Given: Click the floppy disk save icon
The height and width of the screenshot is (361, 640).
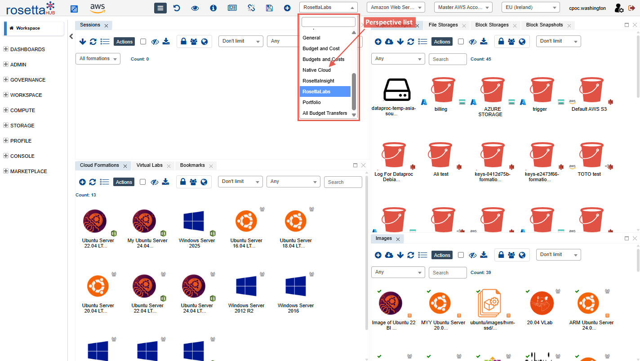Looking at the screenshot, I should [269, 8].
